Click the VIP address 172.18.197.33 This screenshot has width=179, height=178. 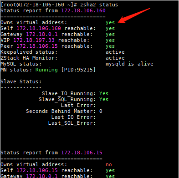[x=34, y=40]
